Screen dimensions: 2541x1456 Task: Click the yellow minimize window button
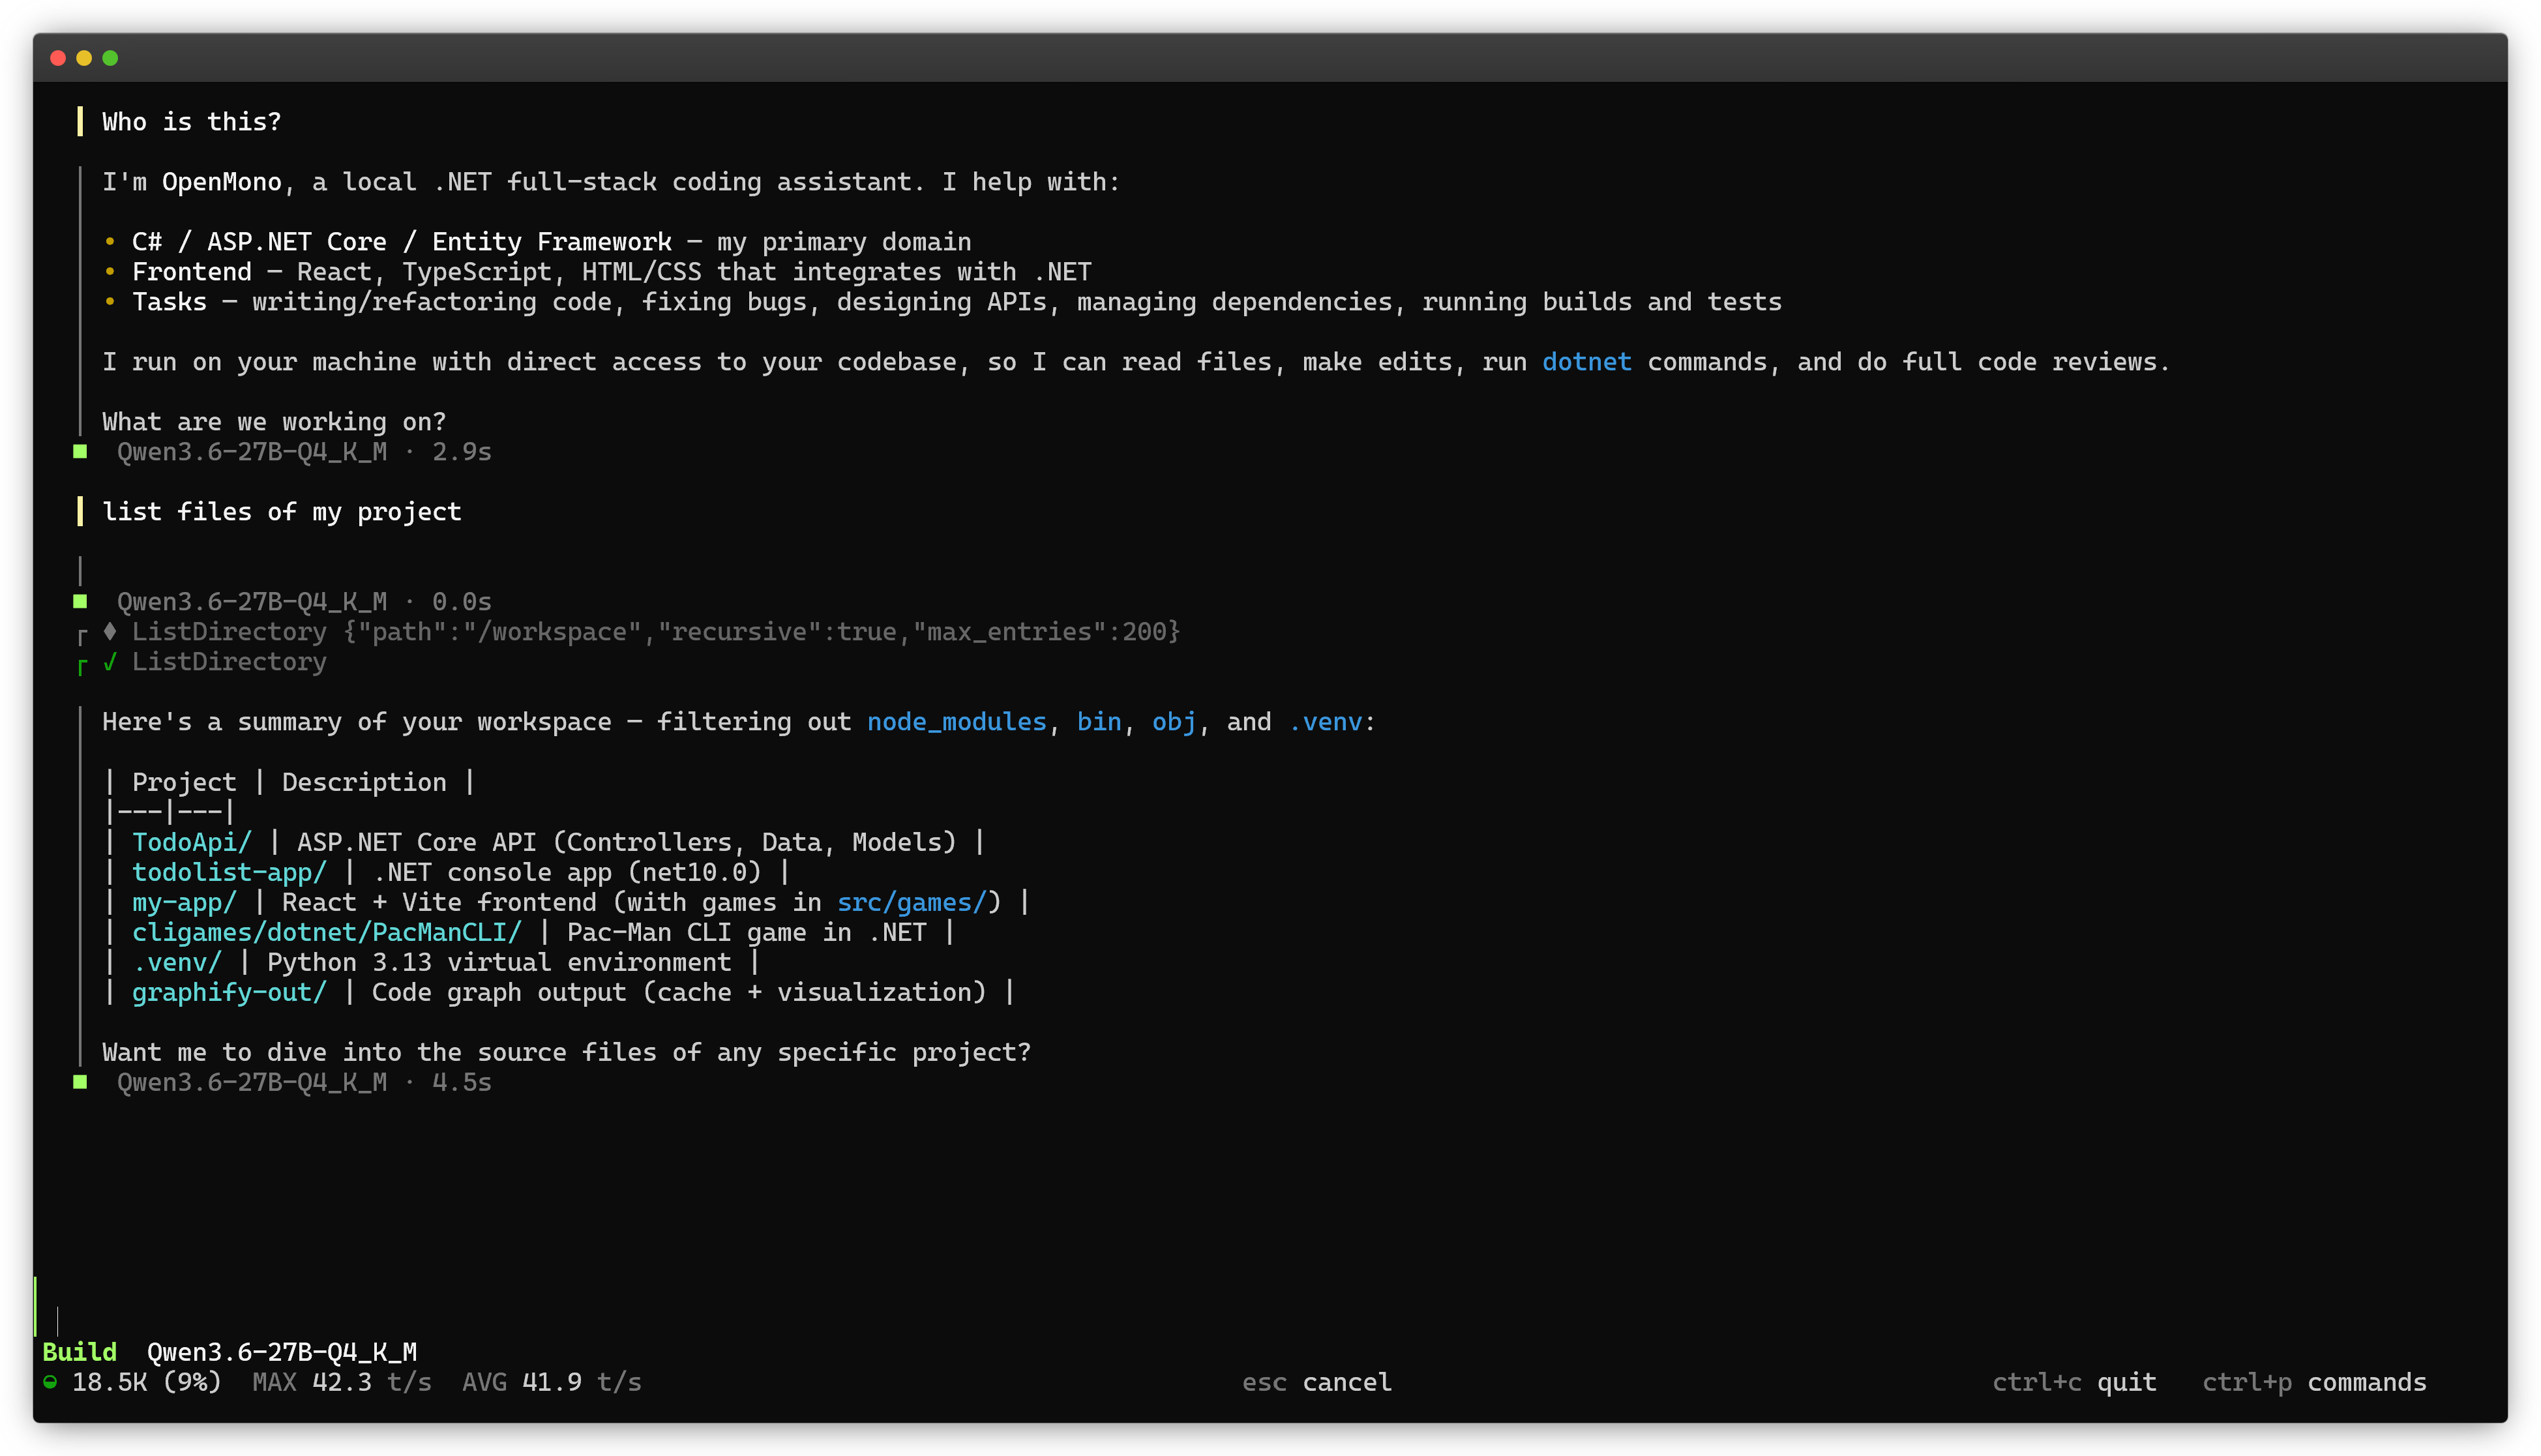coord(84,58)
